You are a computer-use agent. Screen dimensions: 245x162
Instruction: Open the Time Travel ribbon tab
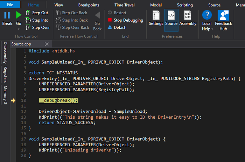[125, 5]
